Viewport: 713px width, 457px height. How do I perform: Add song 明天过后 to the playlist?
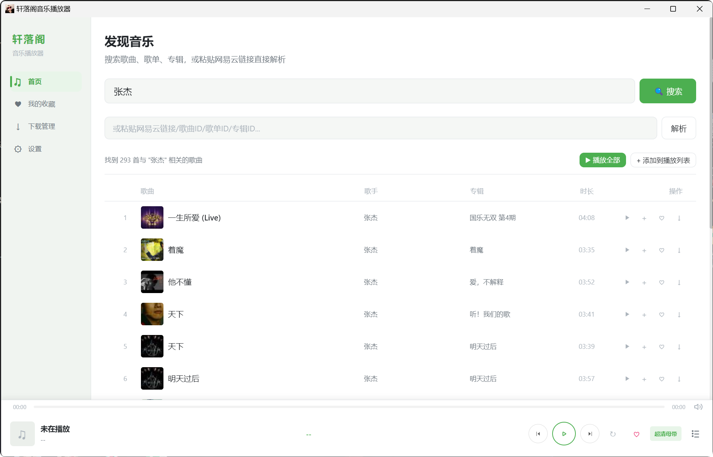pyautogui.click(x=644, y=379)
